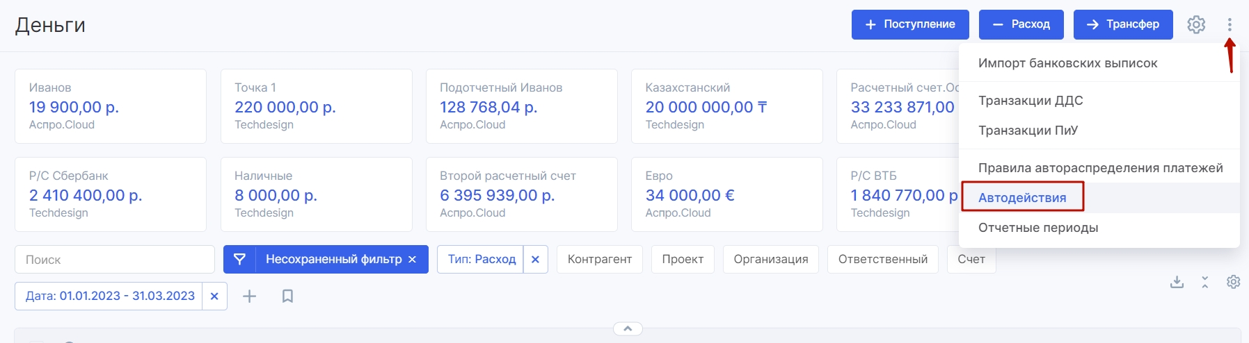Select Импорт банковских выписок

pos(1067,63)
